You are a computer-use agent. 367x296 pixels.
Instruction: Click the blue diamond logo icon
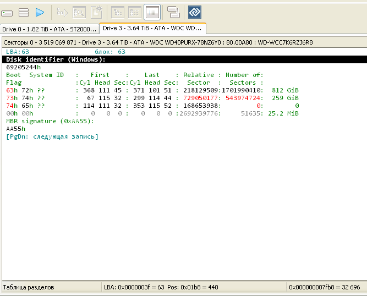coord(195,12)
